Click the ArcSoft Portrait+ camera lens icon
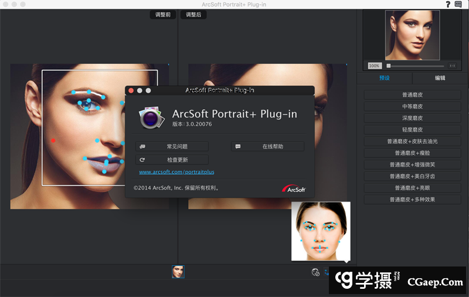469x297 pixels. point(151,117)
